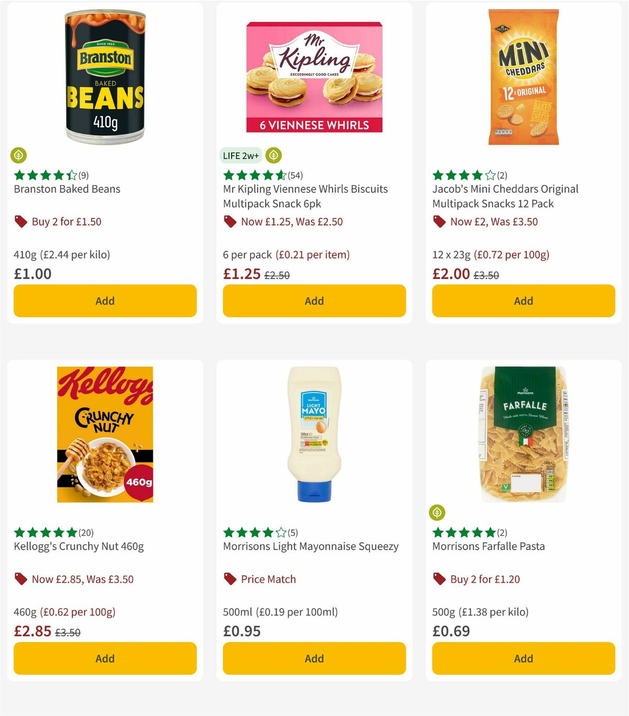The width and height of the screenshot is (629, 716).
Task: Select the tag icon next to Price Match label
Action: click(229, 579)
